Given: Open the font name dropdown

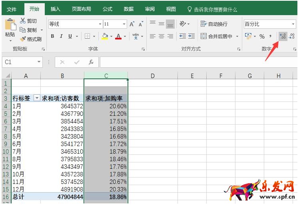Looking at the screenshot, I should [x=99, y=24].
